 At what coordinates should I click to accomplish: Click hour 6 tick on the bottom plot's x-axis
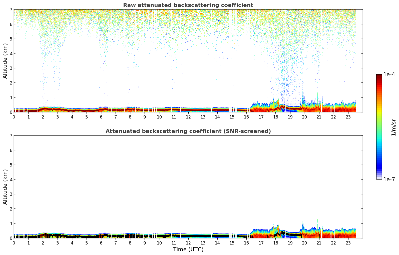pyautogui.click(x=101, y=243)
